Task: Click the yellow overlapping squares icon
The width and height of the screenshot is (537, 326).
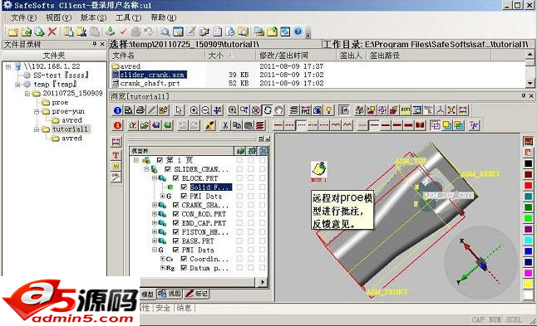Action: [447, 125]
